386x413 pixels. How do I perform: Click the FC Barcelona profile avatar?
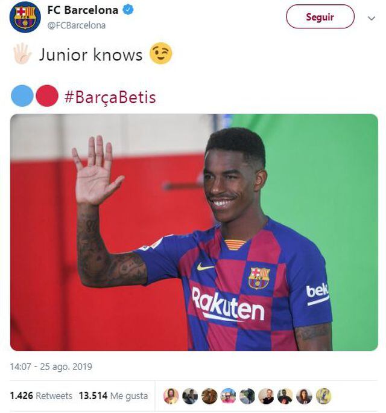point(25,17)
